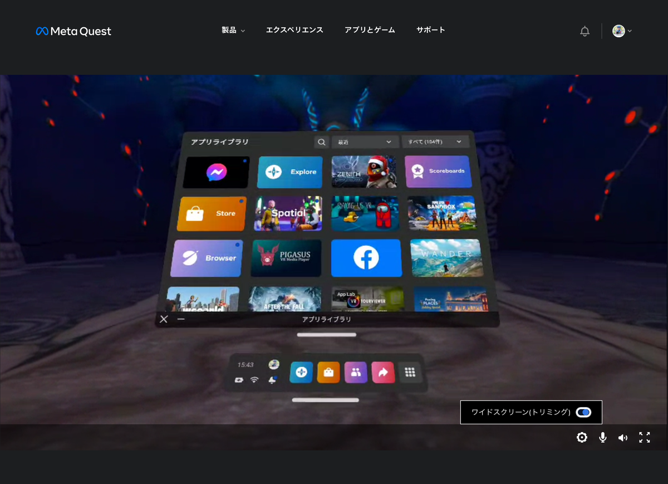Open the Spatial app tile
Image resolution: width=668 pixels, height=484 pixels.
coord(288,213)
